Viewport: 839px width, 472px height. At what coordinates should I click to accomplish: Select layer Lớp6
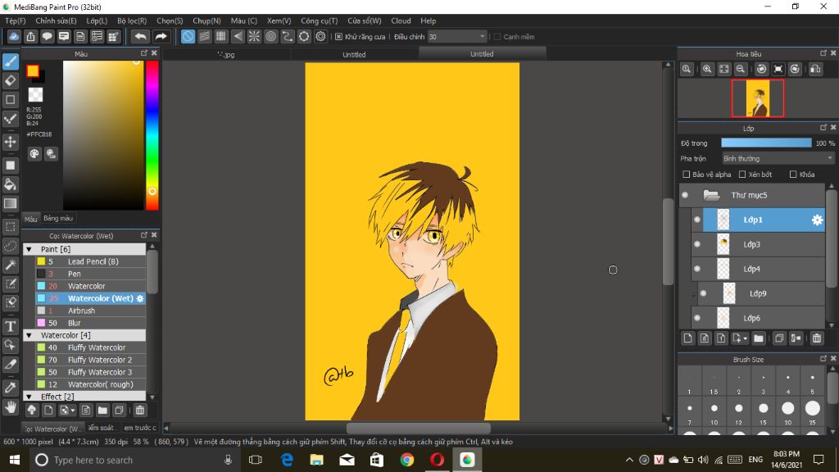click(758, 319)
